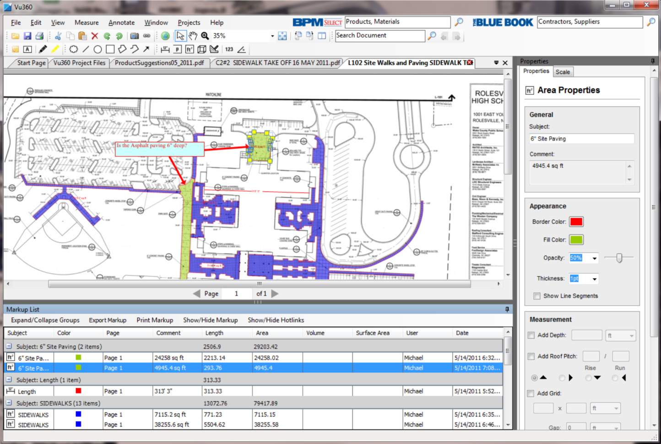Open the Thickness dropdown in Appearance

click(594, 278)
